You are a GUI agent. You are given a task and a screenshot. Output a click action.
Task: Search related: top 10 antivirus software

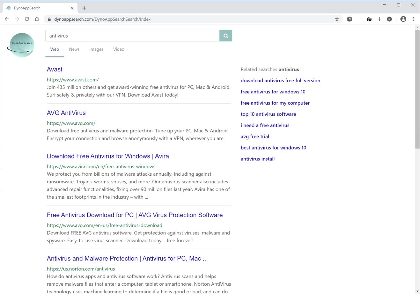pos(268,114)
